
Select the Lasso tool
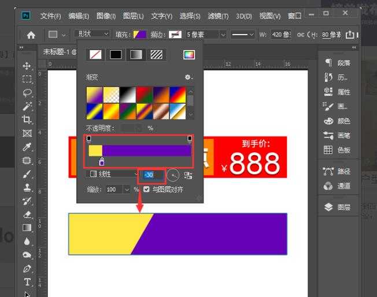coord(27,92)
